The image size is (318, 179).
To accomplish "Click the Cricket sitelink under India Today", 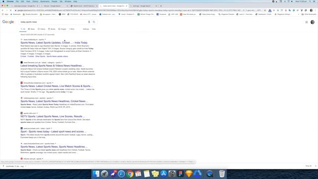I will (23, 56).
